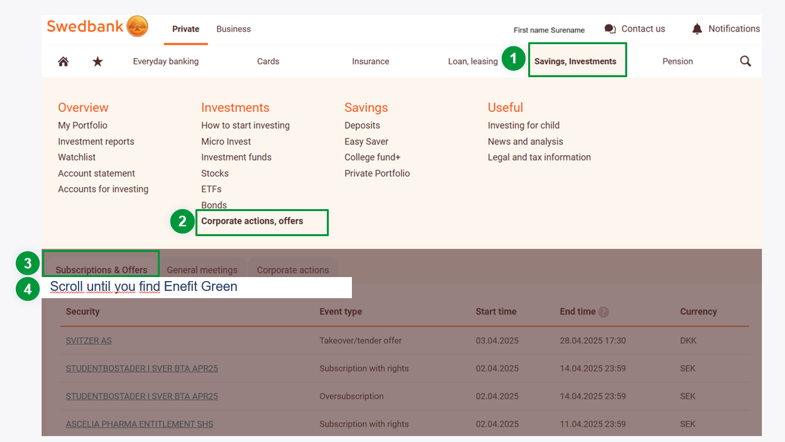Open the search magnifier icon

[x=745, y=61]
